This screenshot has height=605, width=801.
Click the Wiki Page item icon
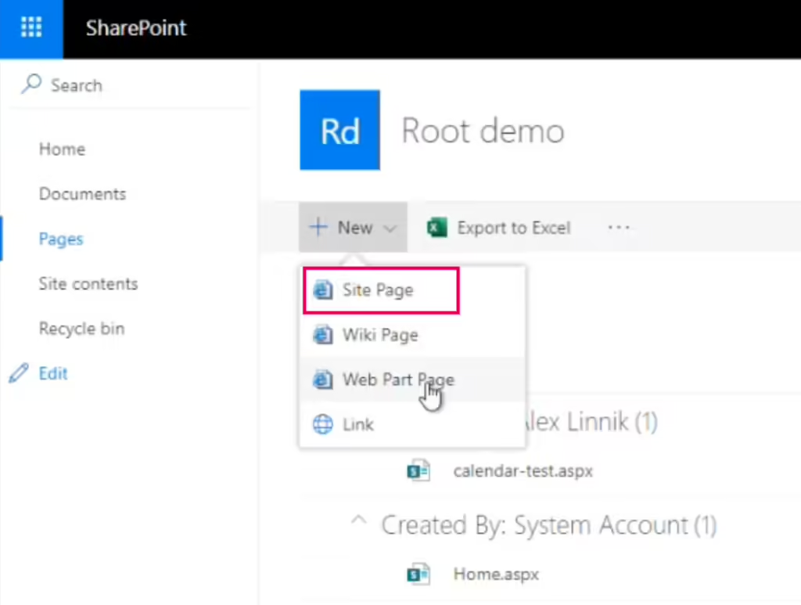(323, 335)
